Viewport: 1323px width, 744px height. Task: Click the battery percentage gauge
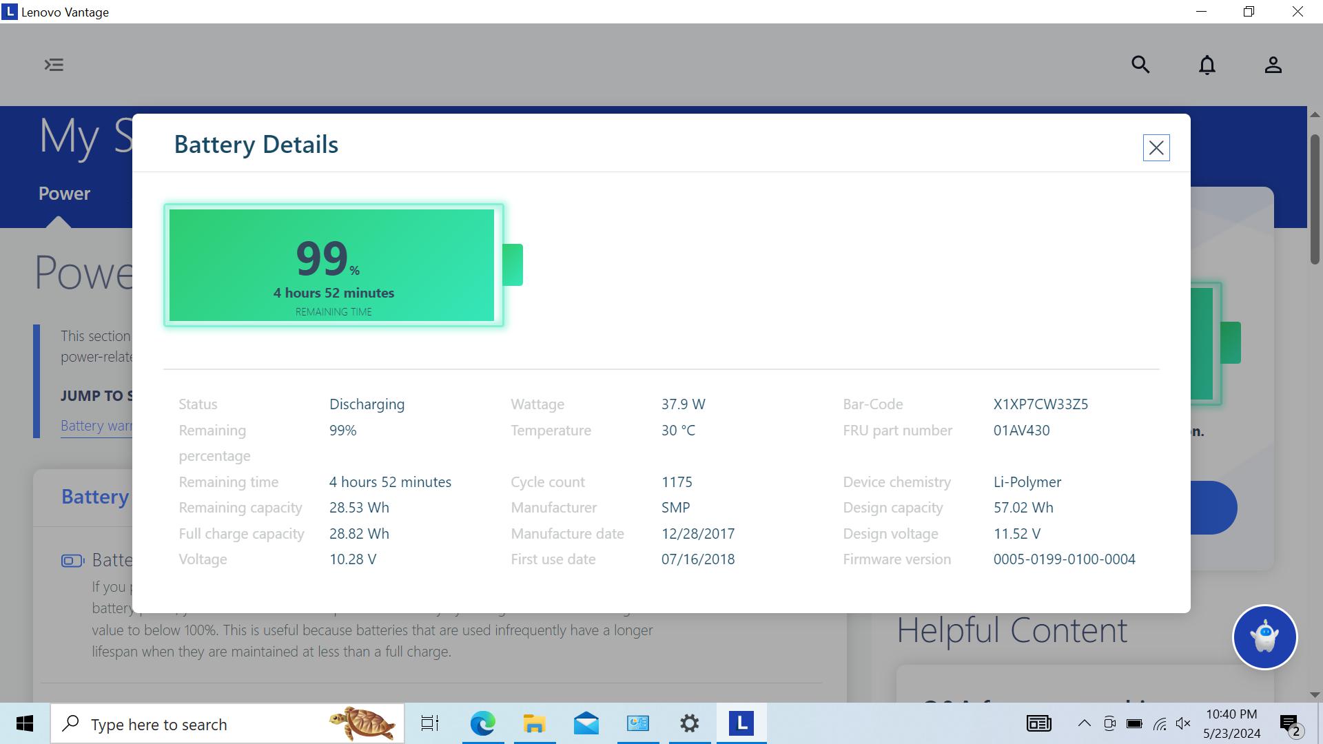coord(334,265)
